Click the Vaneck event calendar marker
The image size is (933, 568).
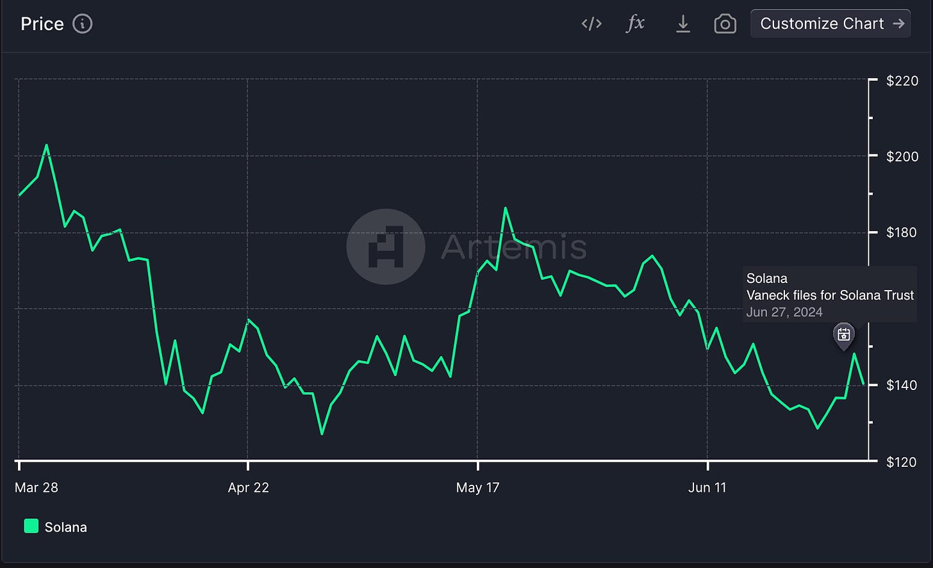pos(844,336)
